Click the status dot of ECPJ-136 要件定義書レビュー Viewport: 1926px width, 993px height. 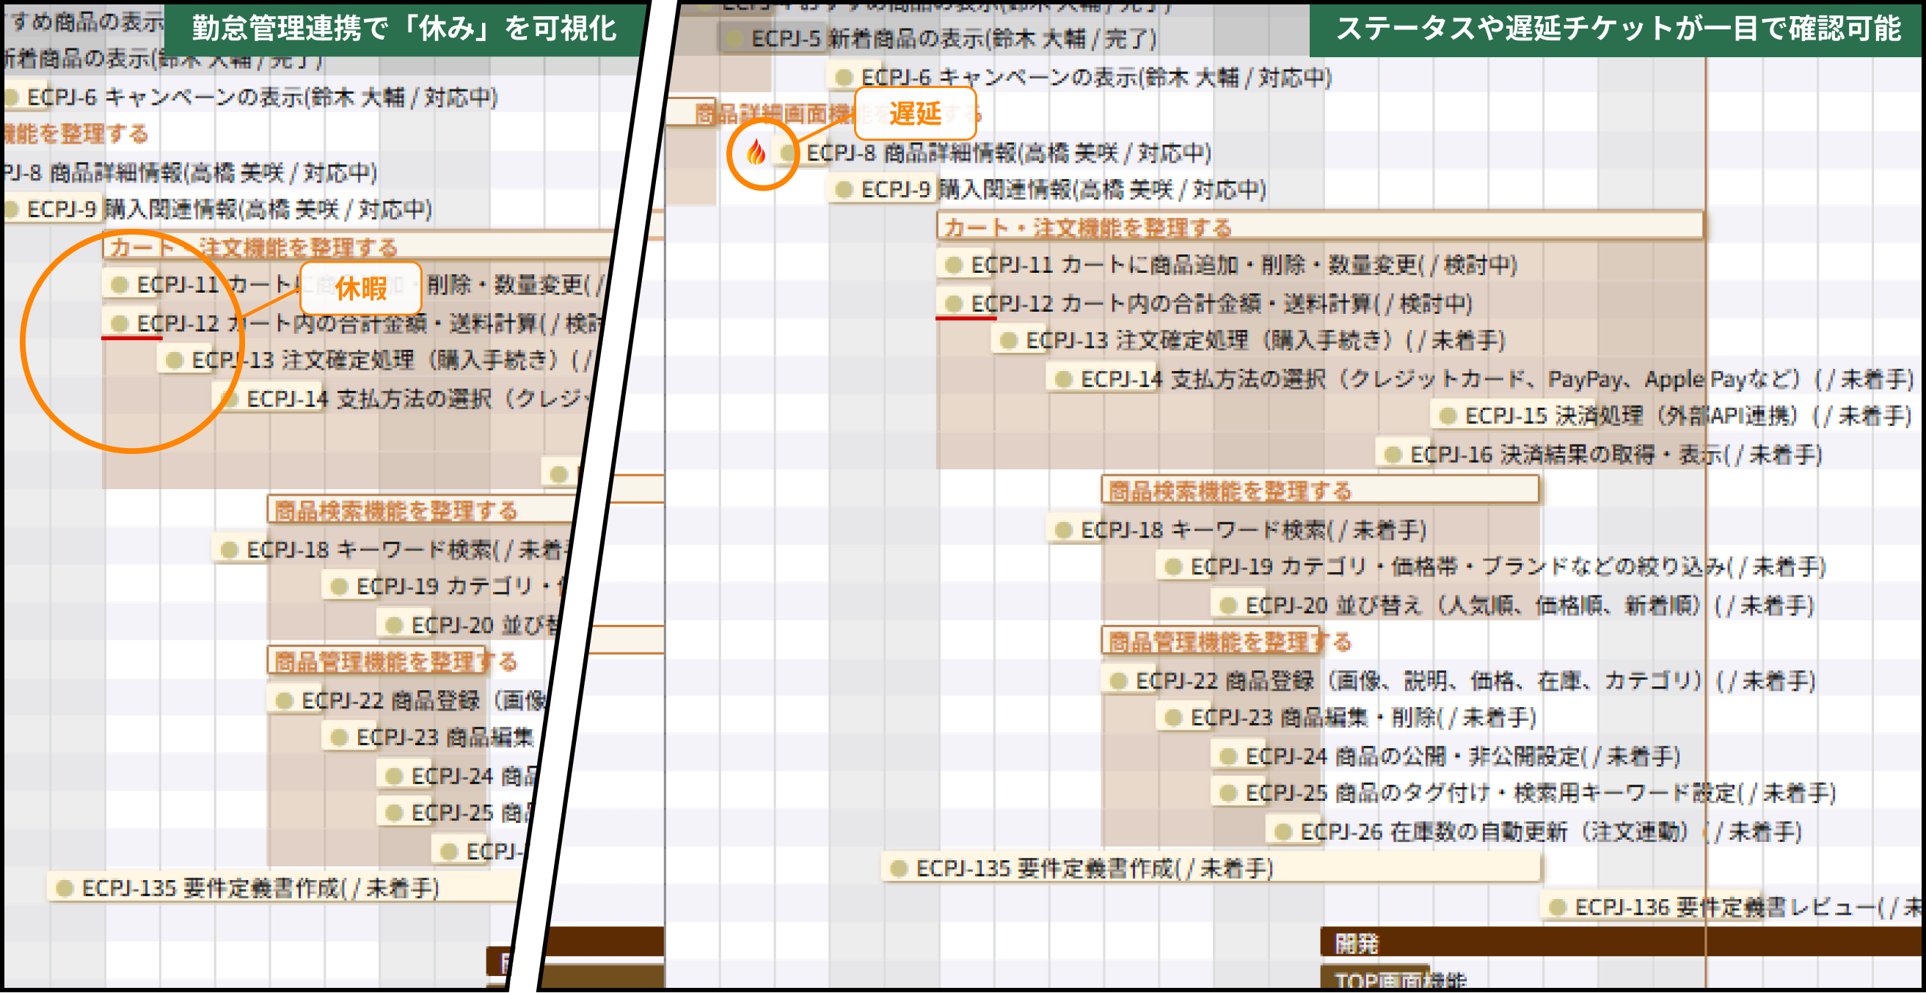pyautogui.click(x=1558, y=907)
